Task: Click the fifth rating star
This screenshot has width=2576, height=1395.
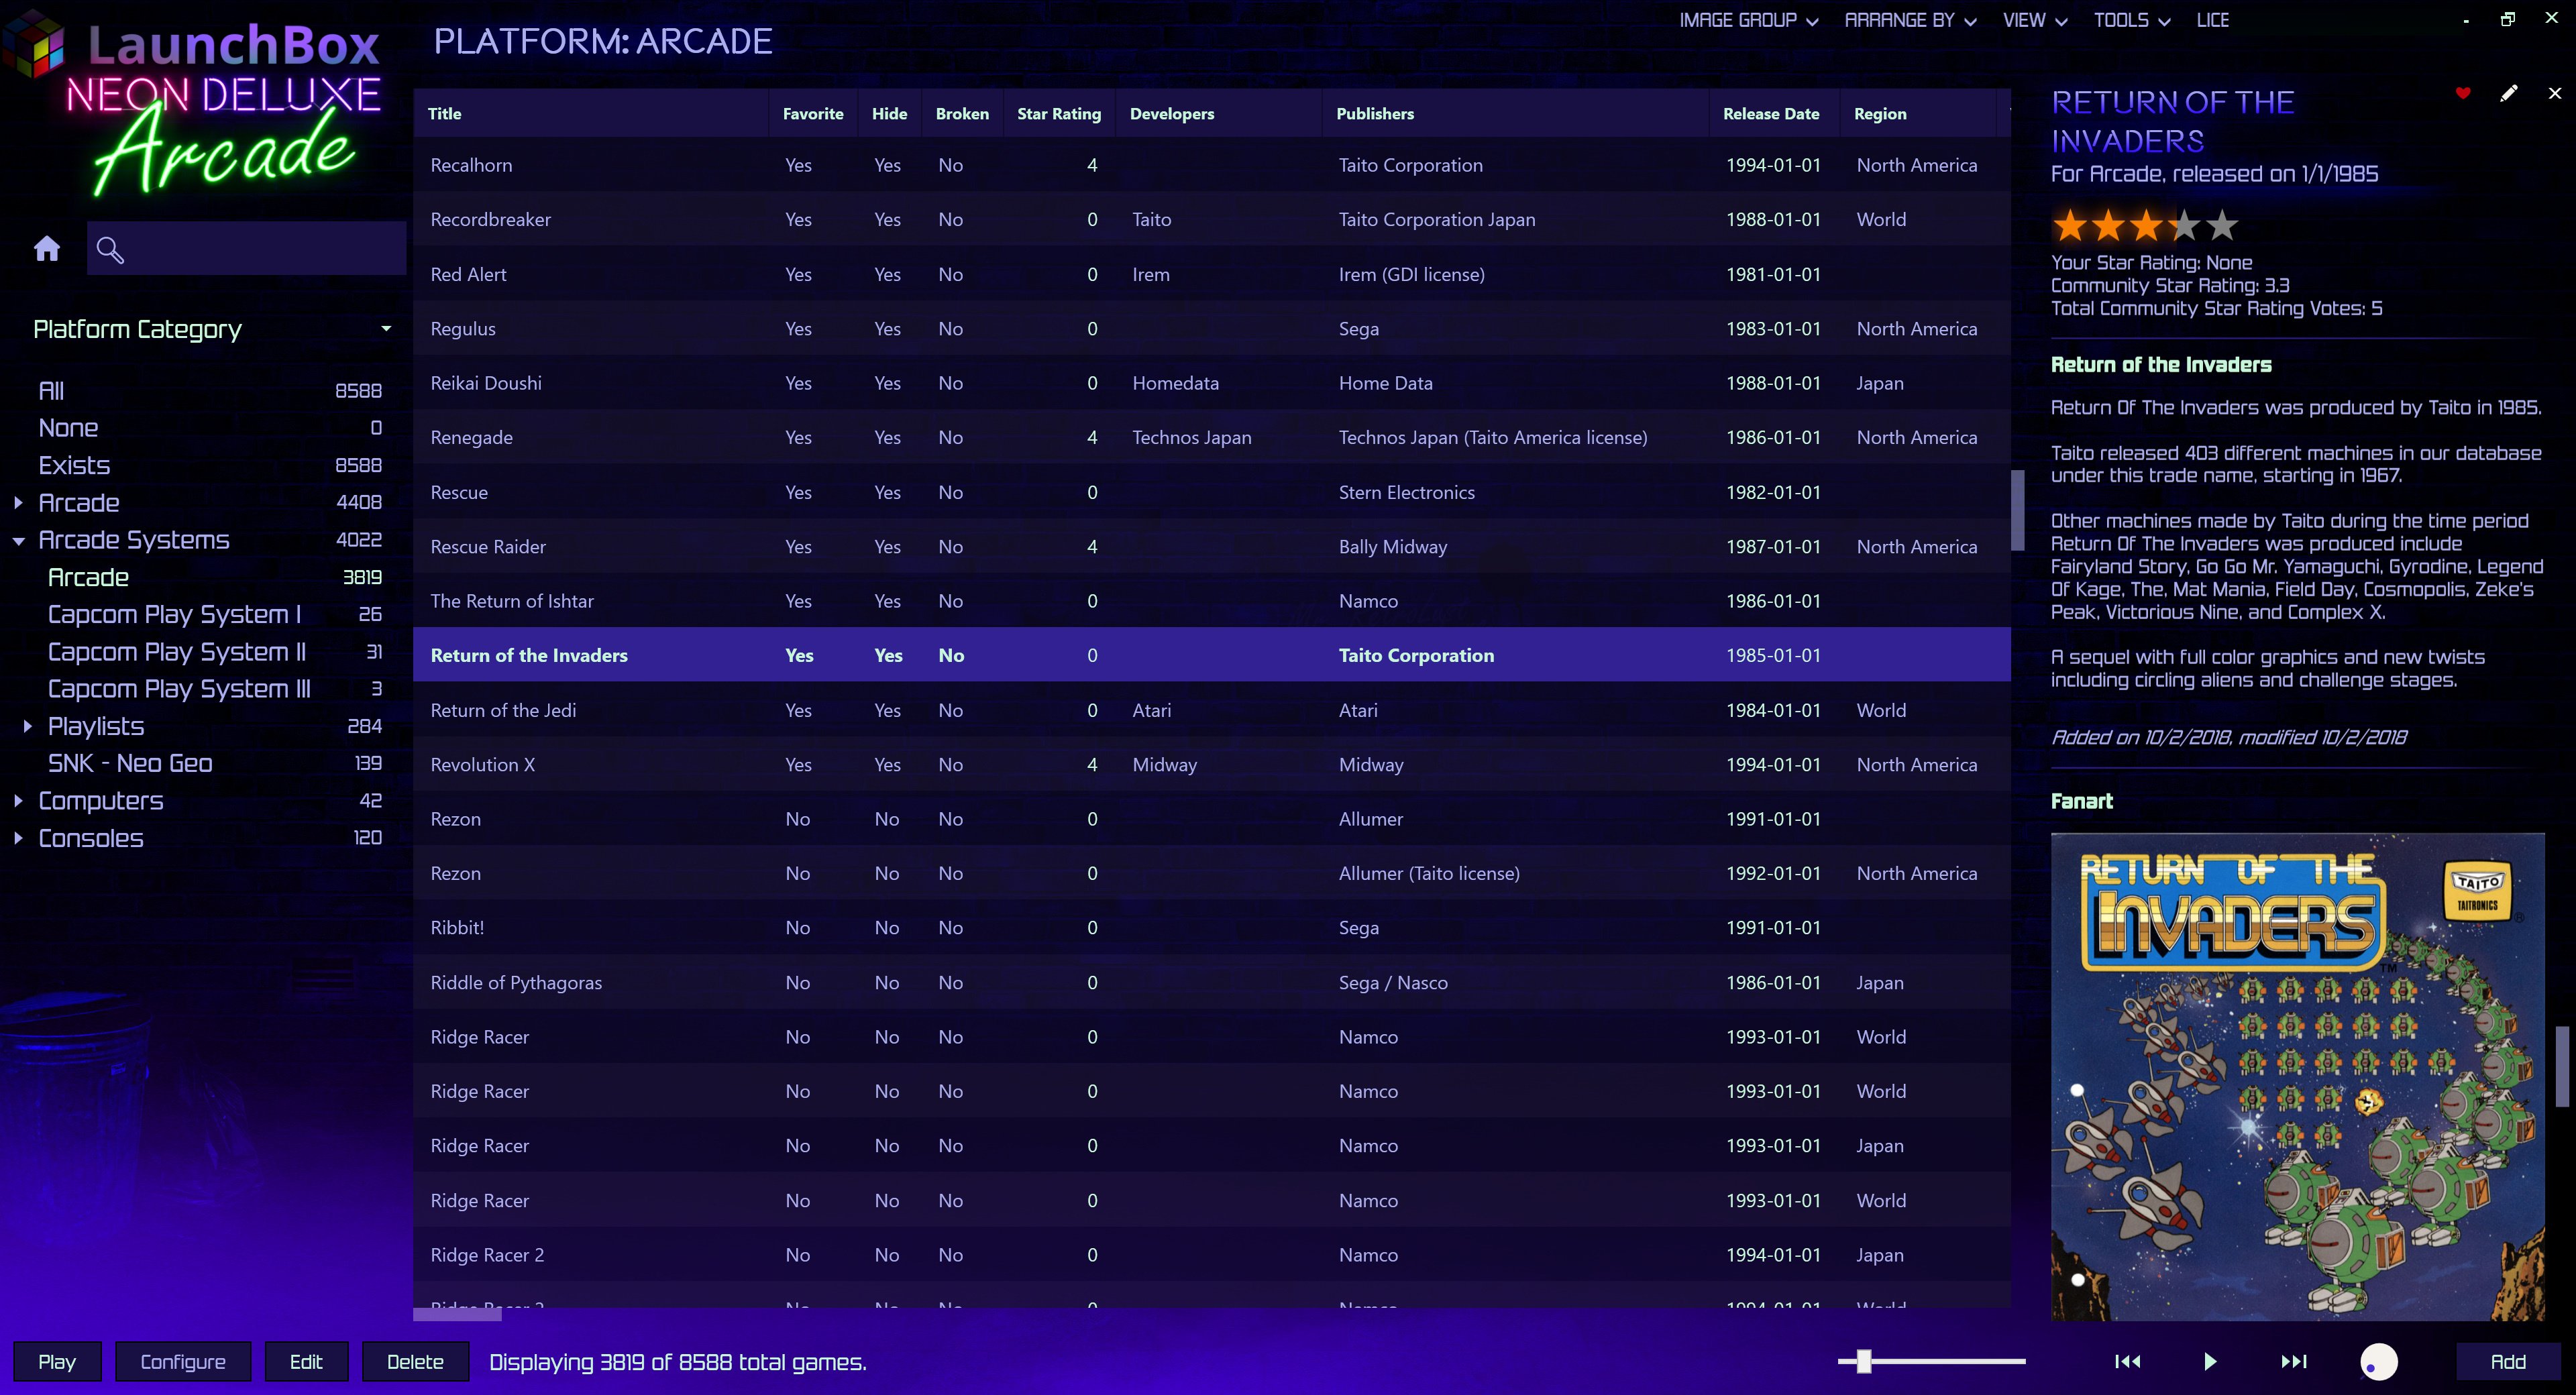Action: pyautogui.click(x=2221, y=226)
